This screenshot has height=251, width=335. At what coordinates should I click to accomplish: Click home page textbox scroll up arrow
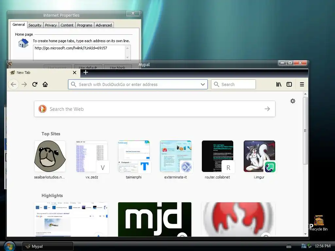point(128,48)
